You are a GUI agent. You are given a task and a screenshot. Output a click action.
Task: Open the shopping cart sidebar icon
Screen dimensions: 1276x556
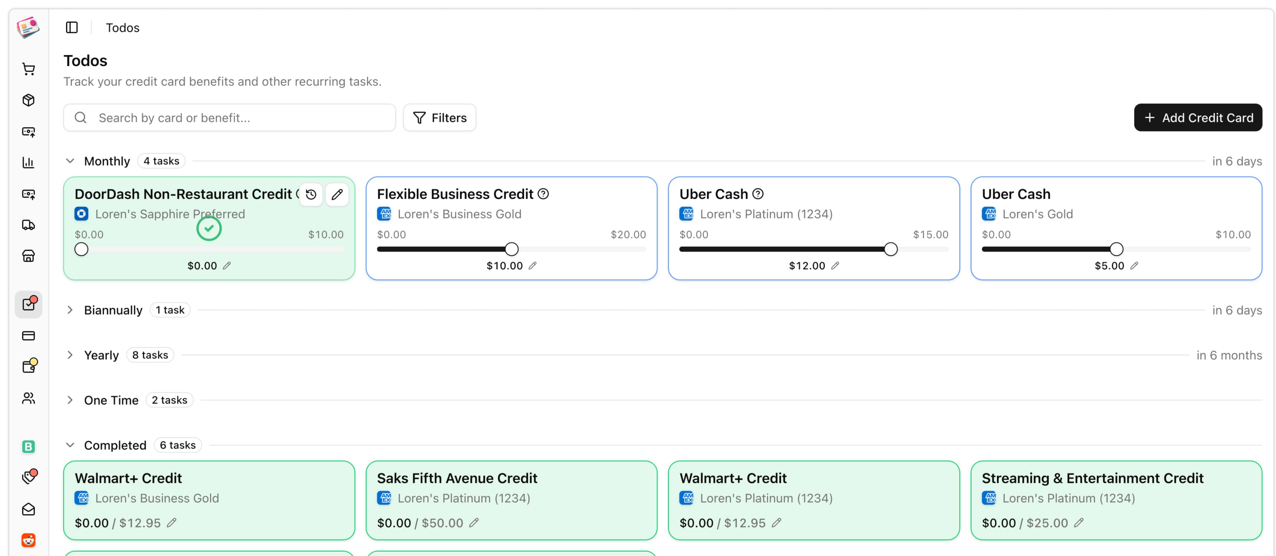click(29, 69)
